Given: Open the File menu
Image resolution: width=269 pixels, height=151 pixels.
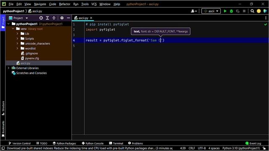Looking at the screenshot, I should 11,4.
